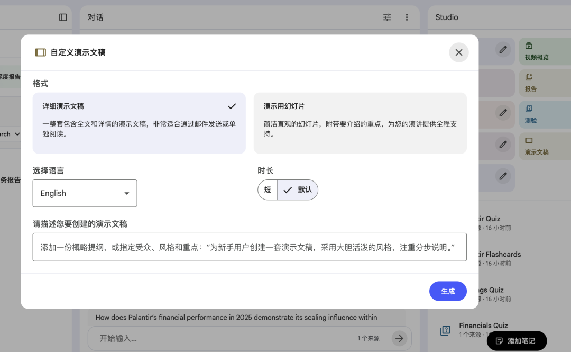The width and height of the screenshot is (571, 352).
Task: Select the 短 duration option
Action: click(x=267, y=189)
